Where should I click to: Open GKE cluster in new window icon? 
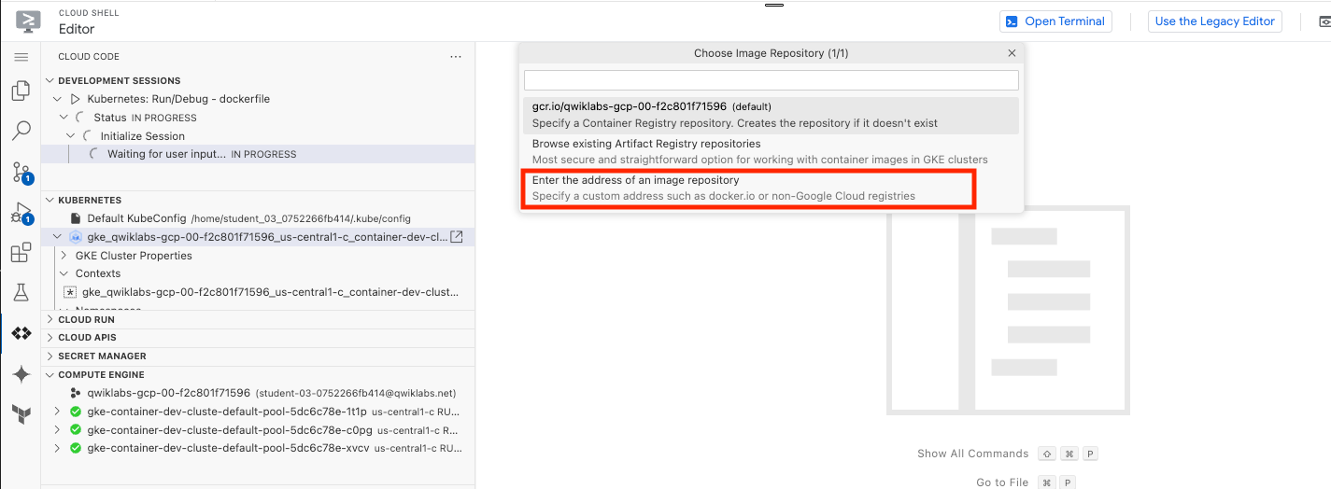pos(458,237)
